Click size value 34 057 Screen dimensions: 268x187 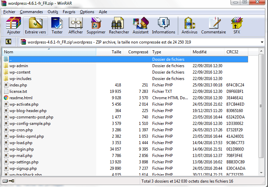point(115,149)
